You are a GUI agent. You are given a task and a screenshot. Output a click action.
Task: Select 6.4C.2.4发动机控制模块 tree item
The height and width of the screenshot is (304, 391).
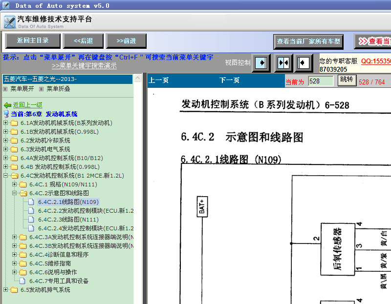pos(86,228)
